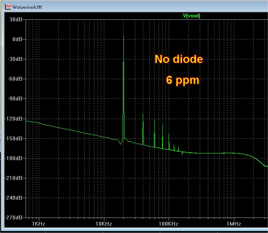This screenshot has width=268, height=233.
Task: Click the 0dB y-axis label
Action: tap(17, 39)
